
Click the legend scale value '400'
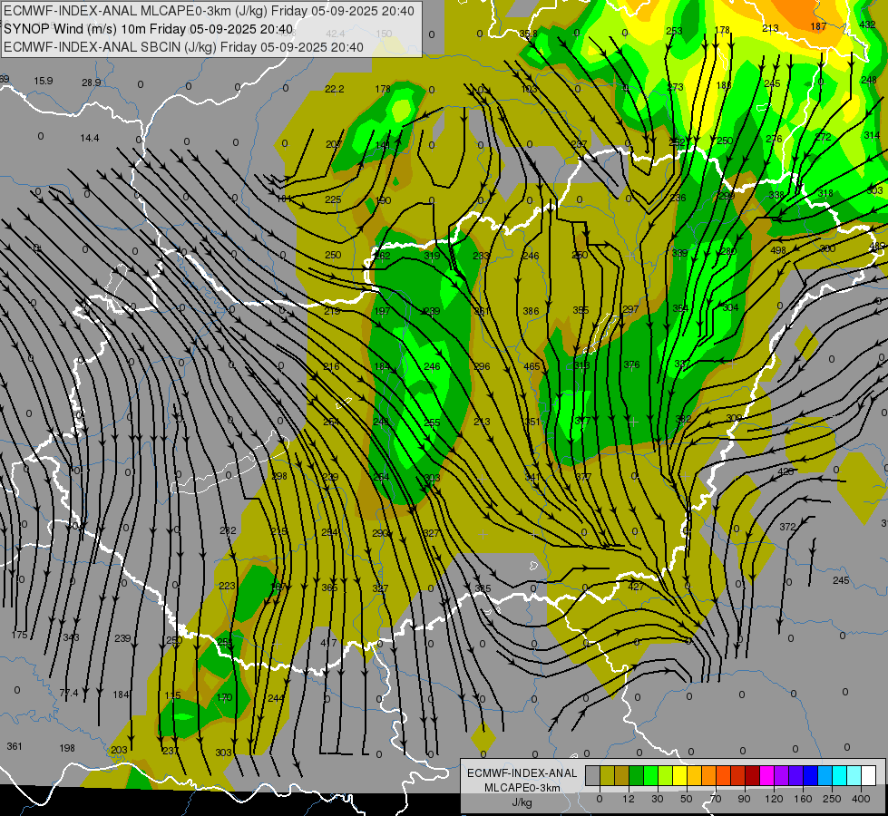click(x=861, y=799)
